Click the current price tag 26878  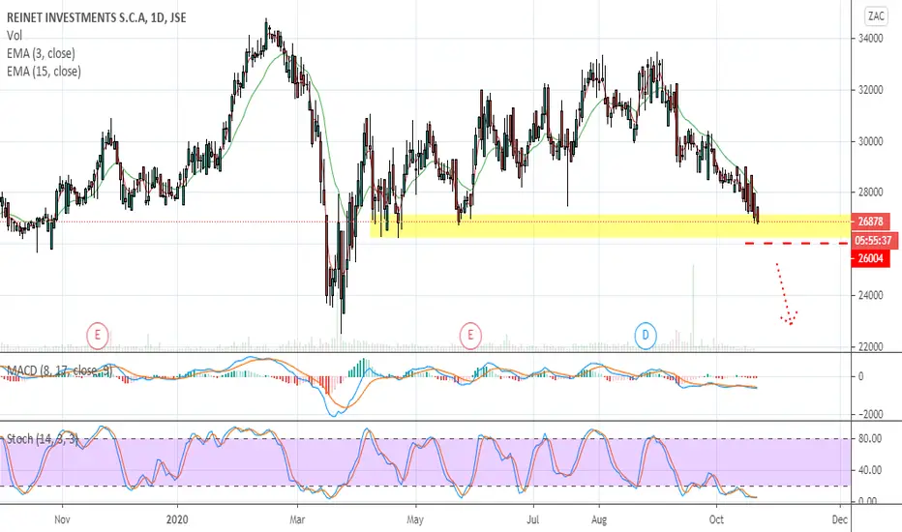[x=870, y=222]
